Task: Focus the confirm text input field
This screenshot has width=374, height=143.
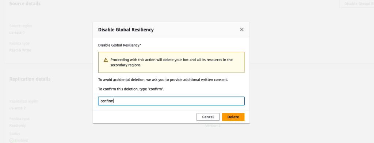Action: 171,101
